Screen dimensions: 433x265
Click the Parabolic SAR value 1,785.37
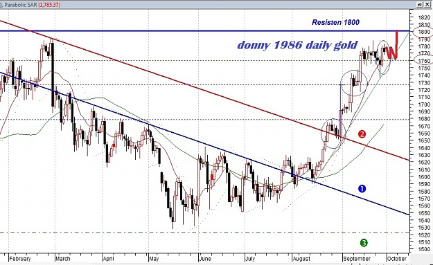point(49,5)
